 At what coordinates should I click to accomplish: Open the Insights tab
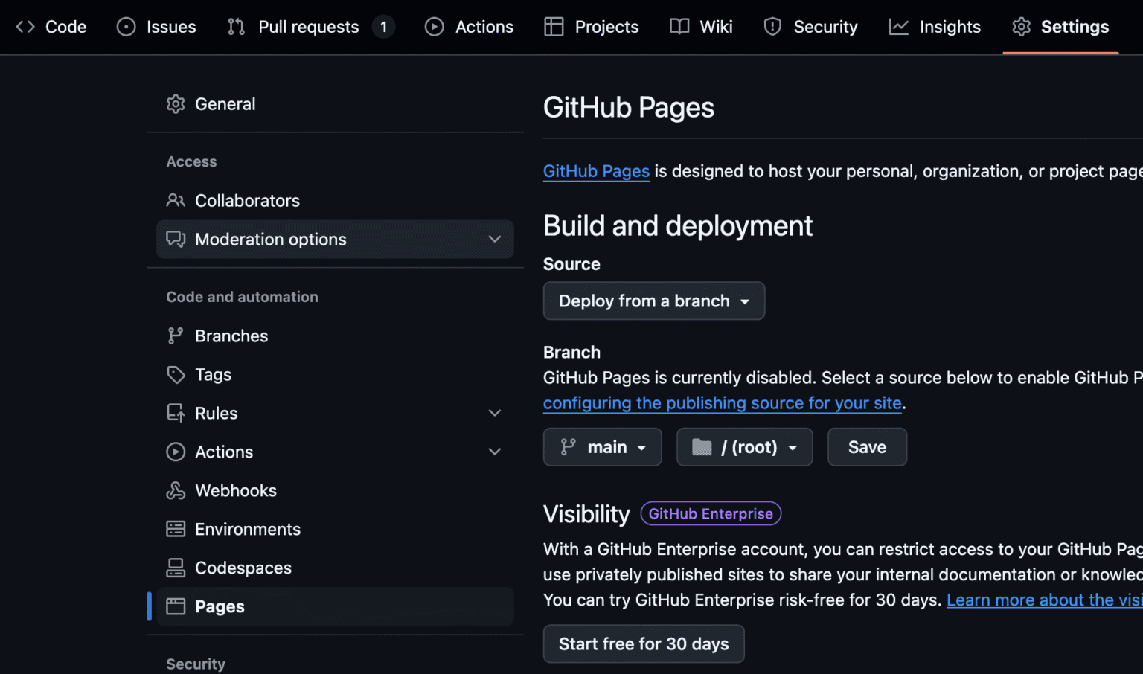pos(935,26)
